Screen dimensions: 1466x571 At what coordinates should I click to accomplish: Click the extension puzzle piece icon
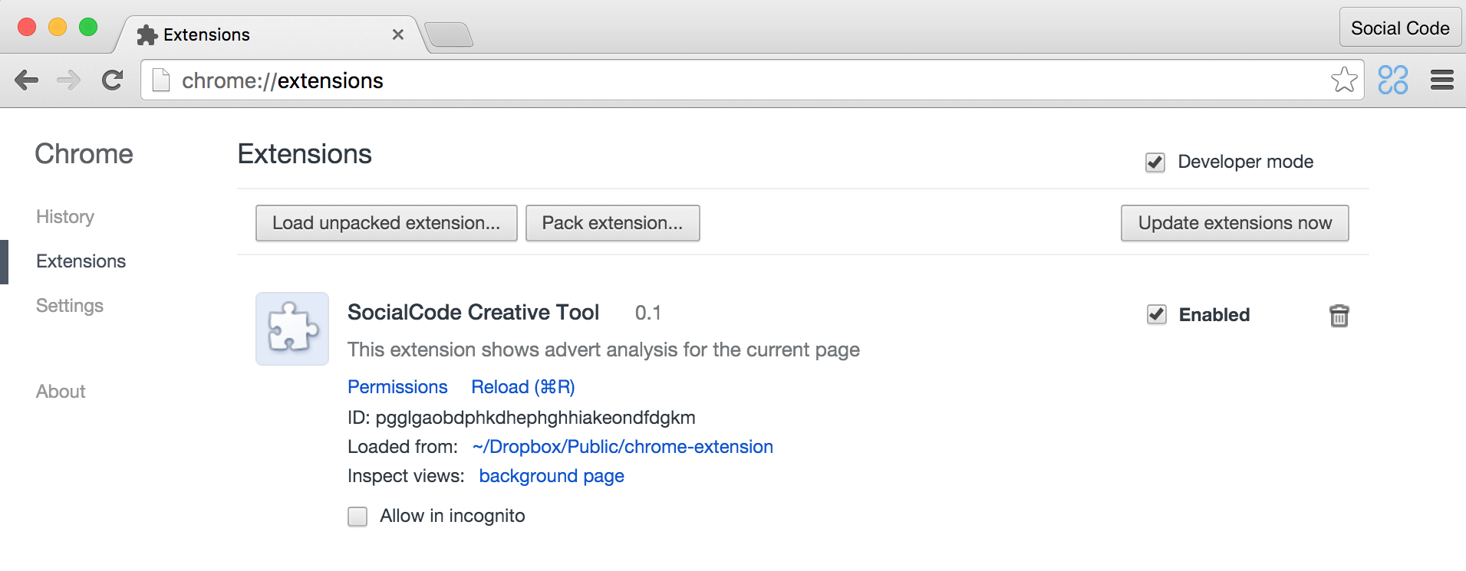pos(292,328)
